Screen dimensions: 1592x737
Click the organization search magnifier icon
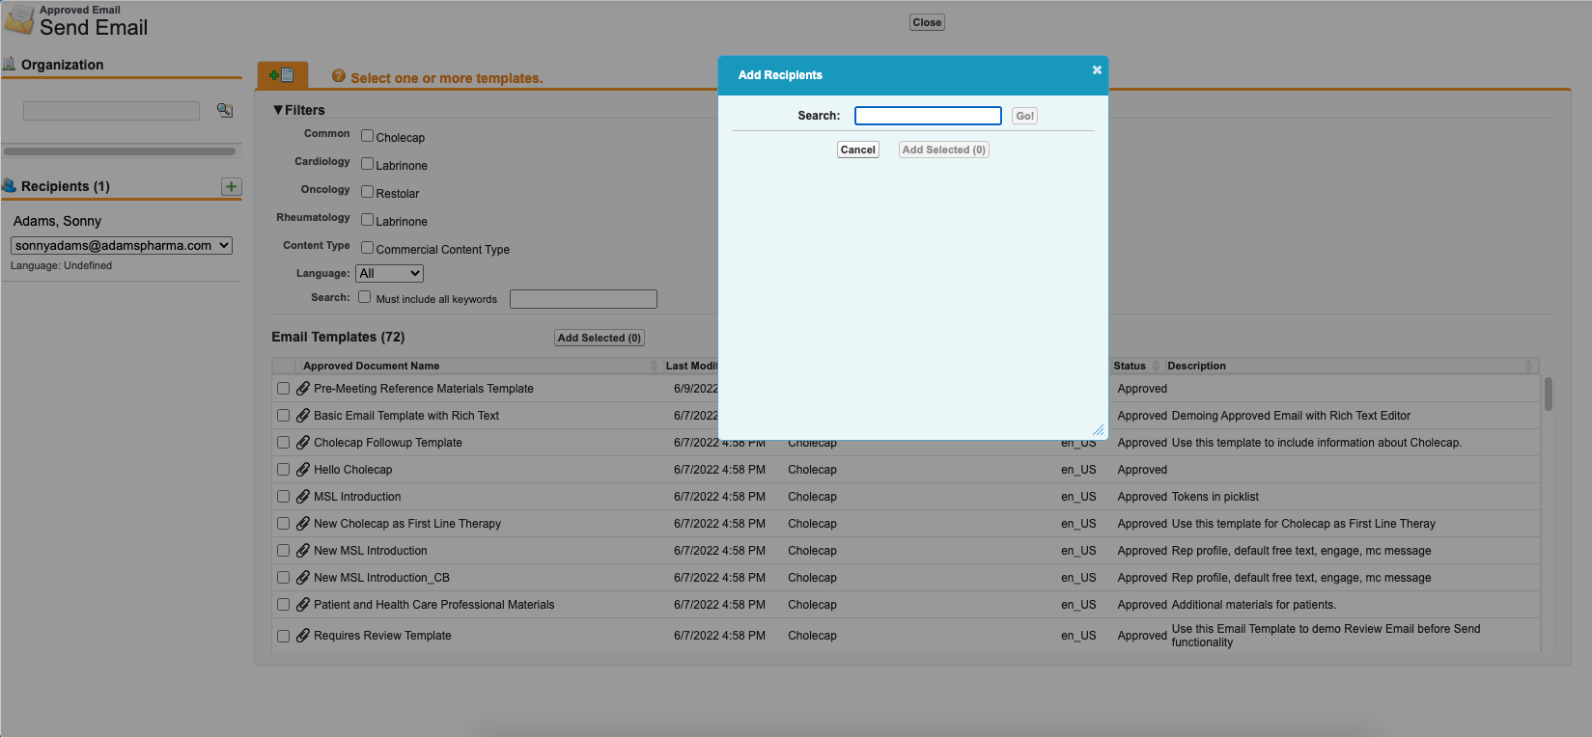tap(225, 110)
